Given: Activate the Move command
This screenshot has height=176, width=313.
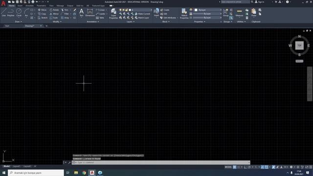Looking at the screenshot, I should pos(42,10).
